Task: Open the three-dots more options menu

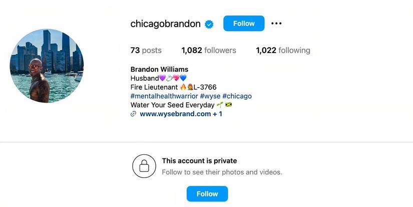Action: point(276,24)
